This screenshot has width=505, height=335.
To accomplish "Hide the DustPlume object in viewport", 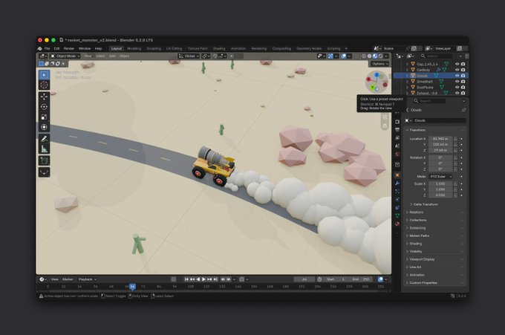I will coord(457,88).
